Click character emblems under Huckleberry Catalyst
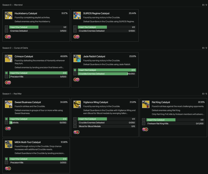This screenshot has height=174, width=208. 8,37
